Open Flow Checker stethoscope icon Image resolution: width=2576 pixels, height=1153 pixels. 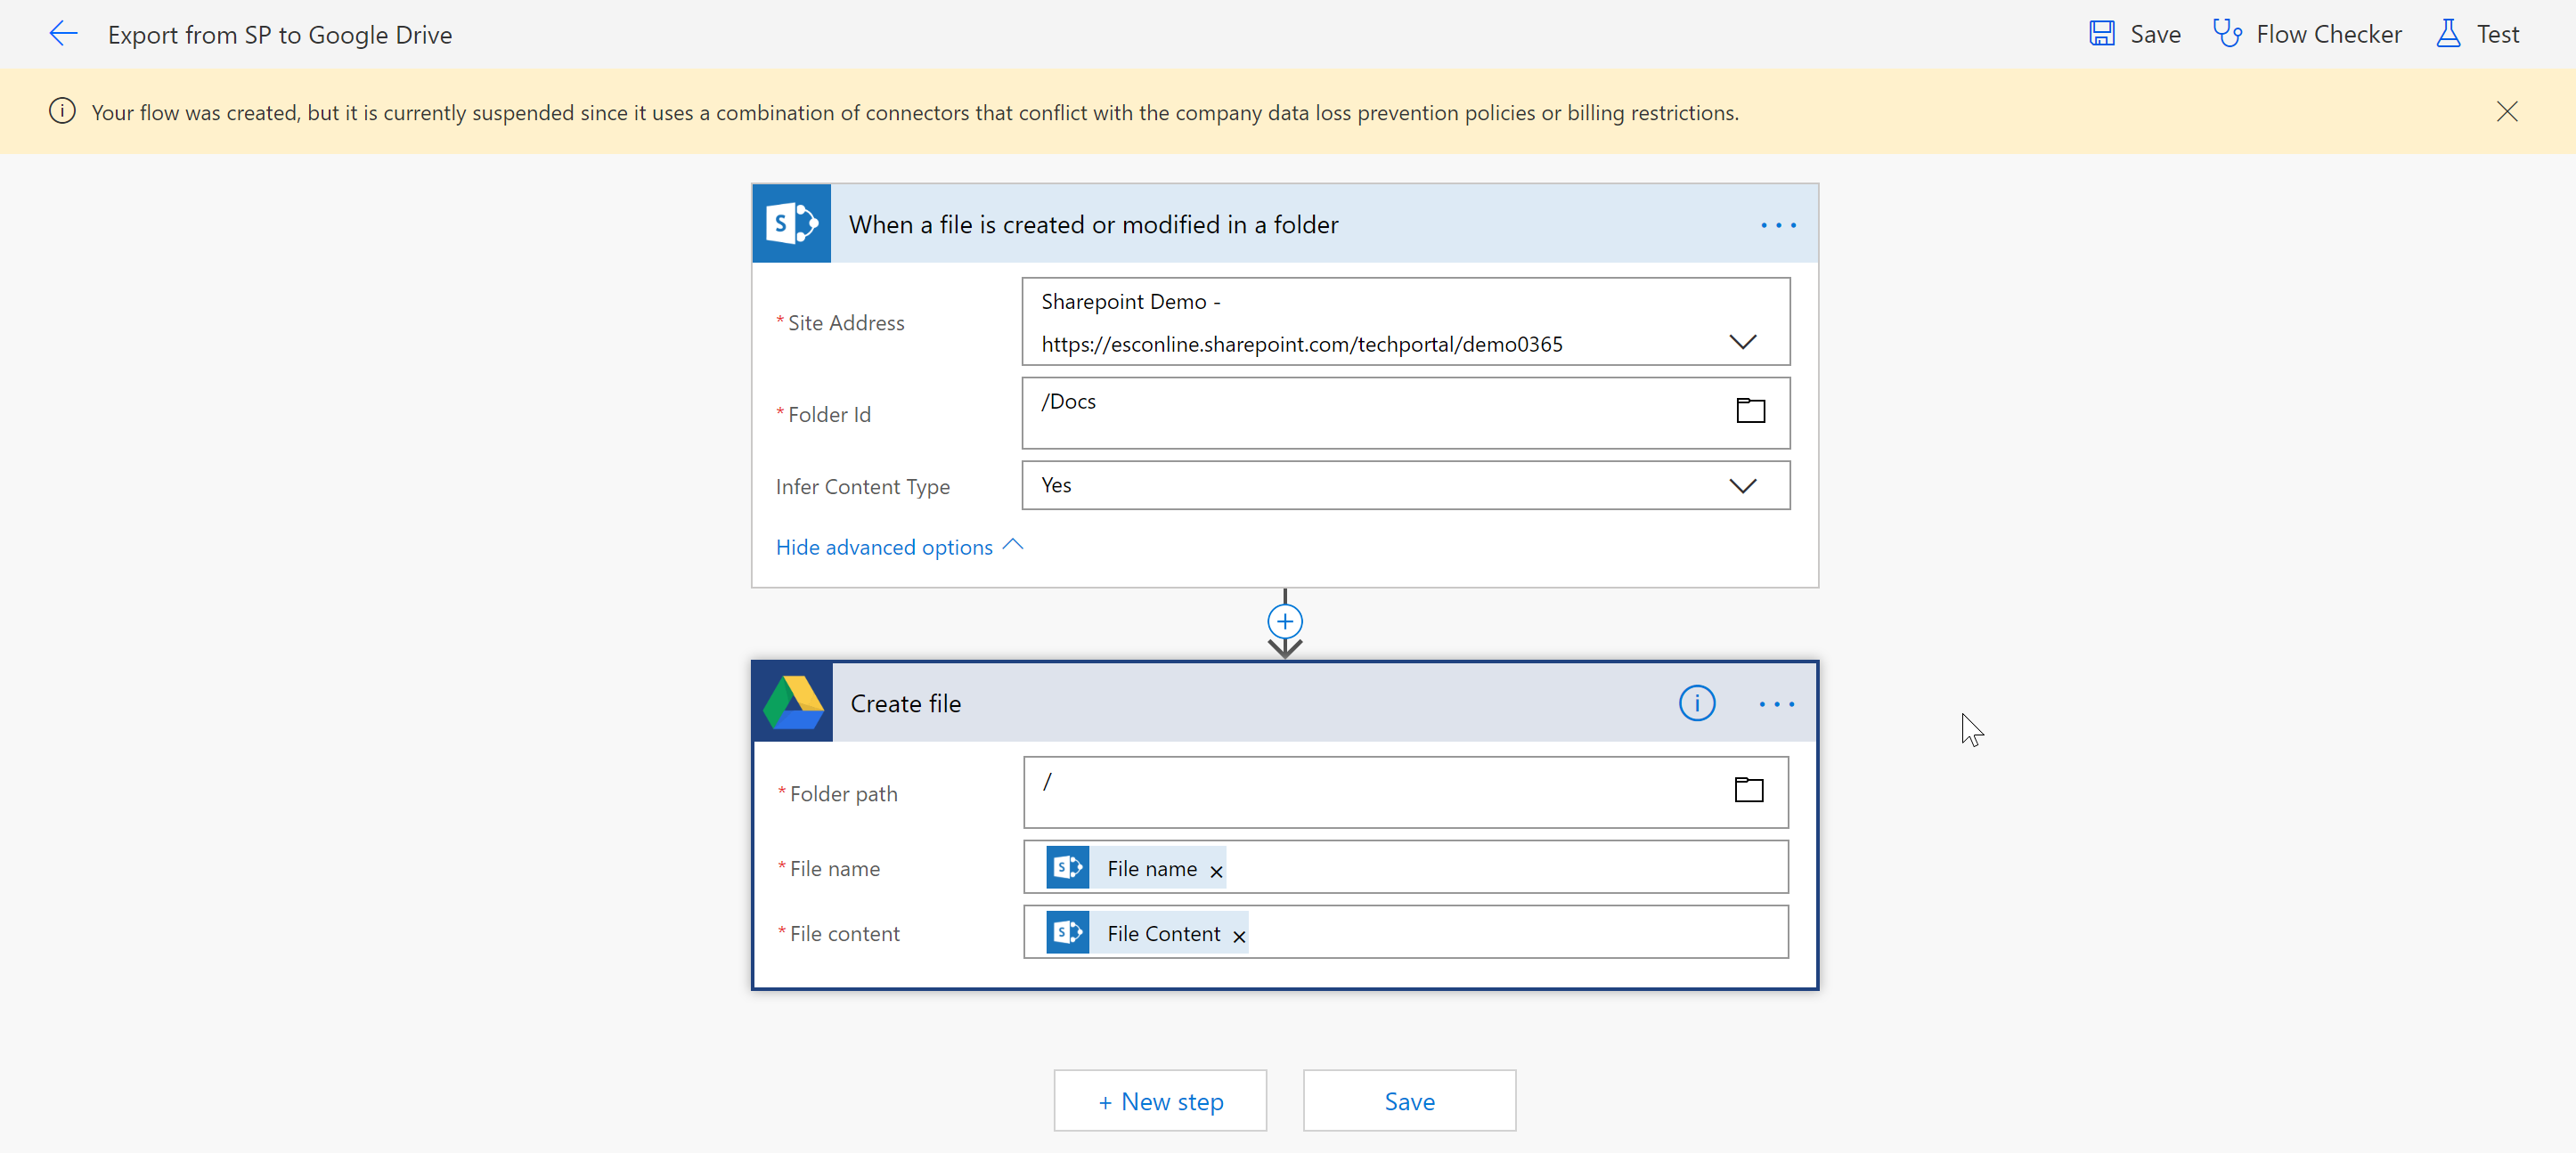2226,34
